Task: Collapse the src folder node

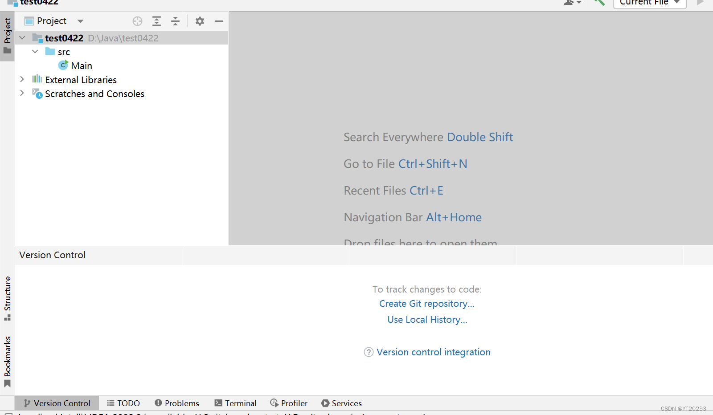Action: [x=35, y=52]
